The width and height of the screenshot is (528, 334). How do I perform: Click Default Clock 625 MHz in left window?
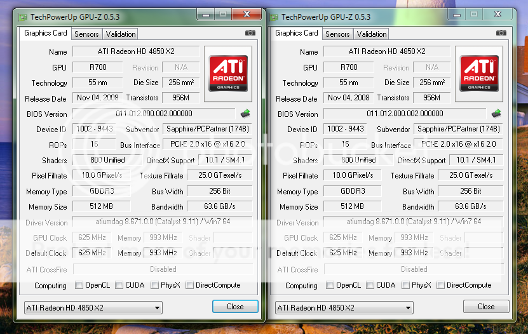point(92,253)
